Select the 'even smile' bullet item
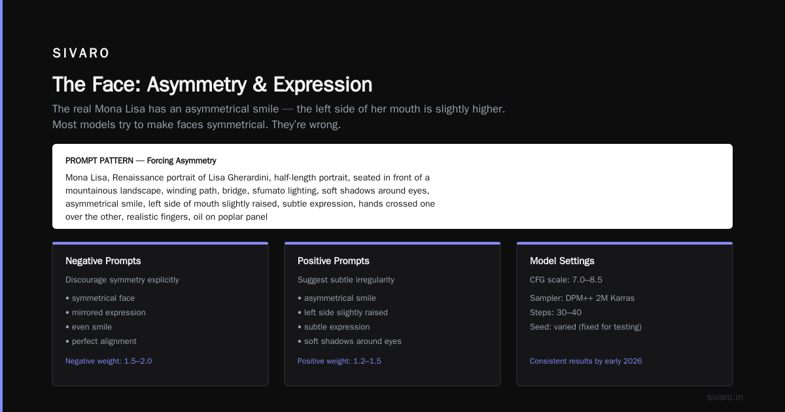 [89, 327]
